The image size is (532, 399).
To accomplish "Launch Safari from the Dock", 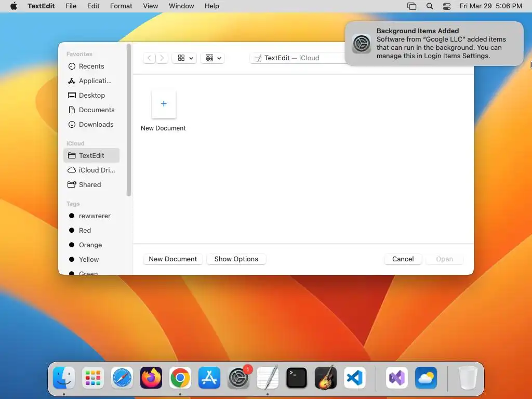I will click(122, 378).
